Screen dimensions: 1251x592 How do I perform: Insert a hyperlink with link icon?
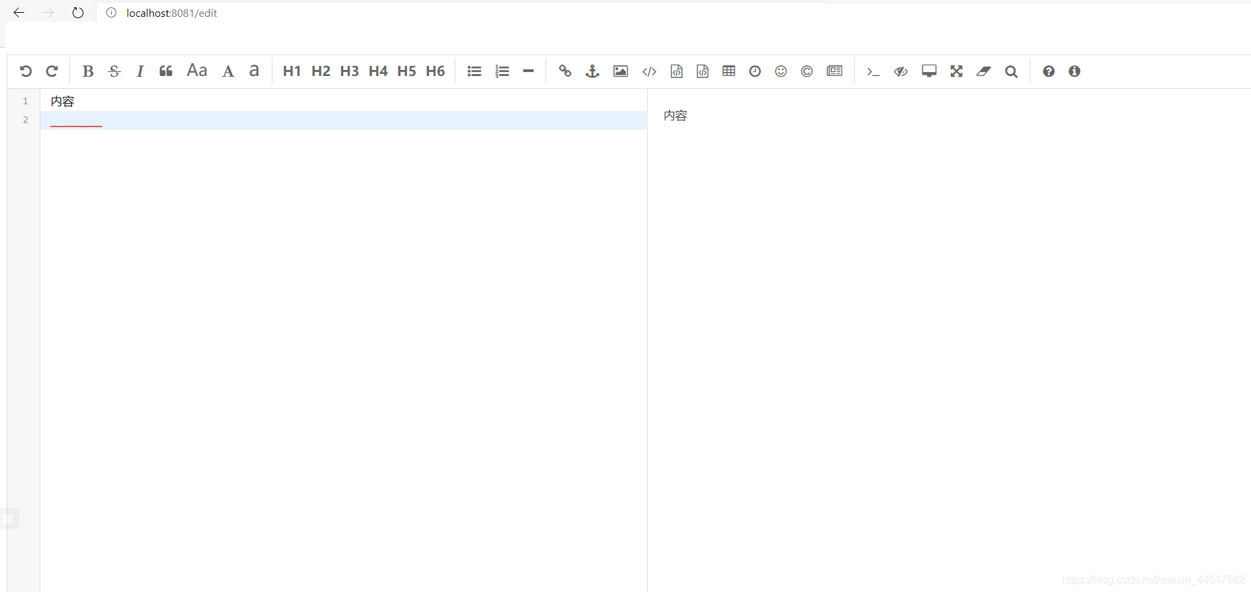click(x=565, y=71)
